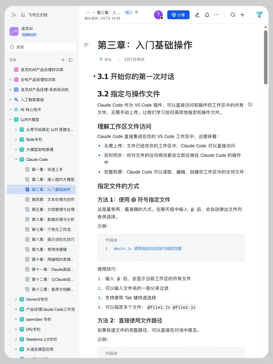Expand the 3.1 开始你的第一次对话 section

[94, 76]
